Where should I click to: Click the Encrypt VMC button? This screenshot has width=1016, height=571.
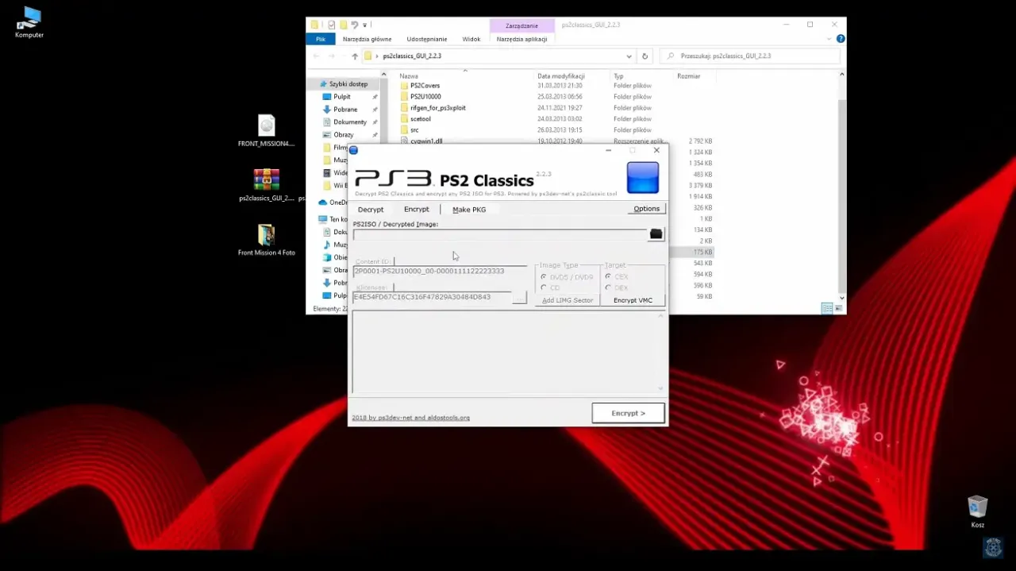[x=633, y=300]
